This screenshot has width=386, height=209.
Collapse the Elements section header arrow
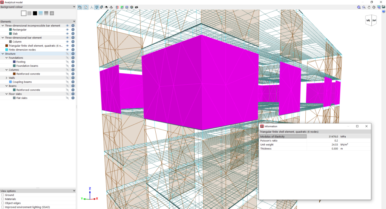pos(74,21)
